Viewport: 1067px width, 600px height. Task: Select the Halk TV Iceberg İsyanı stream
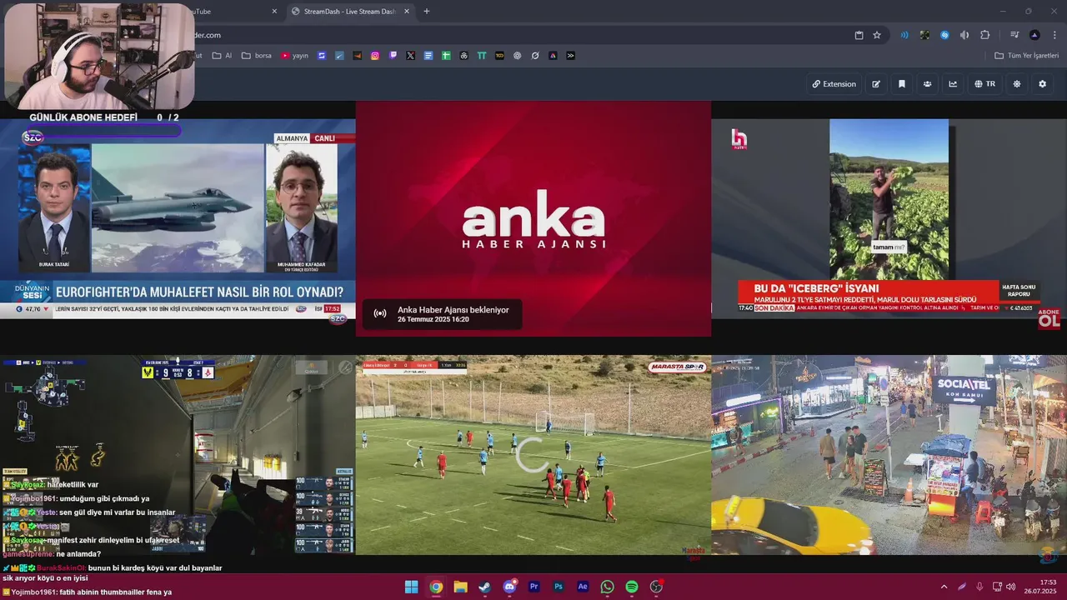pyautogui.click(x=889, y=220)
